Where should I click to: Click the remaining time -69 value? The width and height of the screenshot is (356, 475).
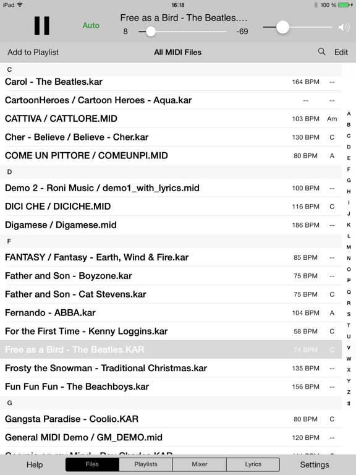[x=242, y=32]
